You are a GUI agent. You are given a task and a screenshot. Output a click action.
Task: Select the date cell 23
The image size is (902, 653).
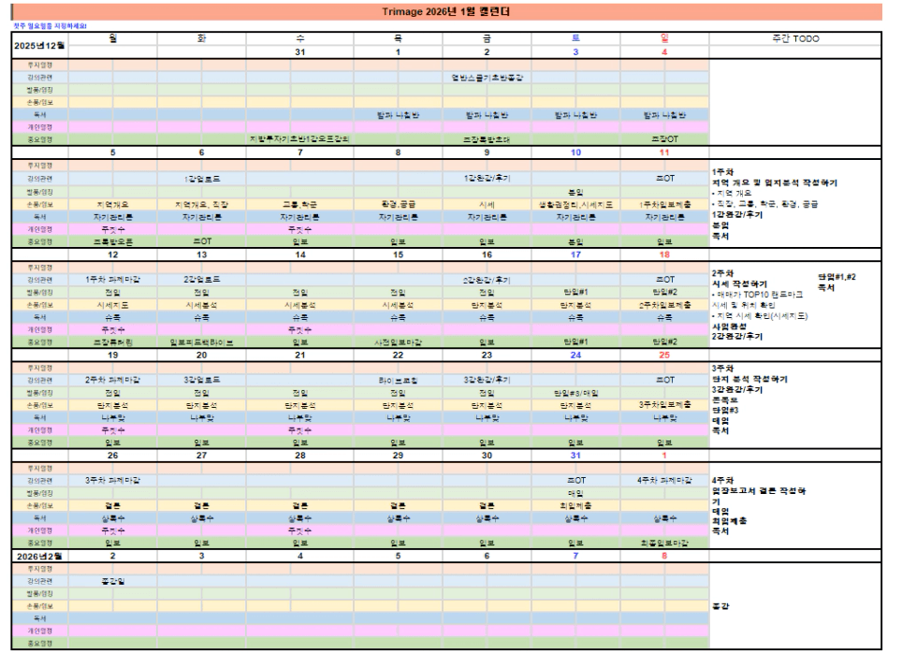click(x=487, y=355)
